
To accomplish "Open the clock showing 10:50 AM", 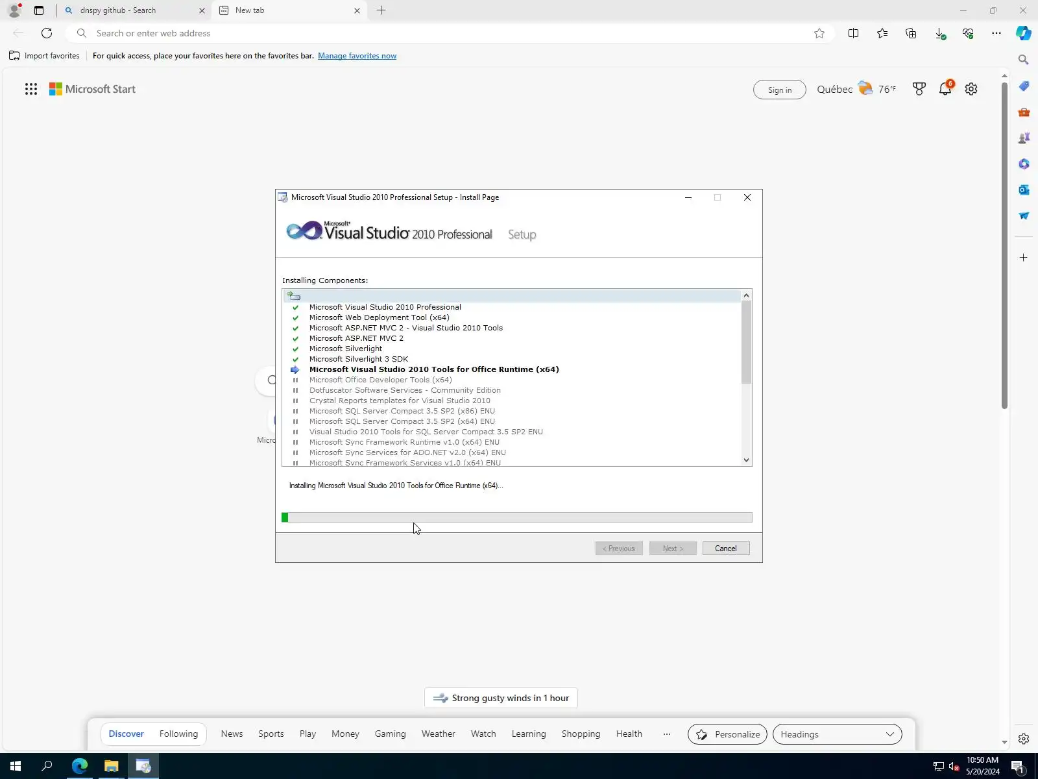I will pyautogui.click(x=982, y=766).
